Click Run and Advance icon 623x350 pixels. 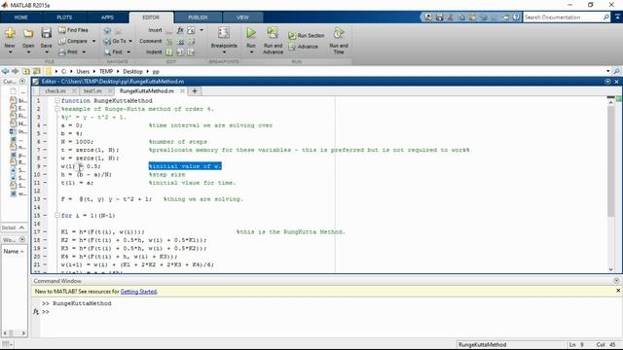click(x=273, y=33)
